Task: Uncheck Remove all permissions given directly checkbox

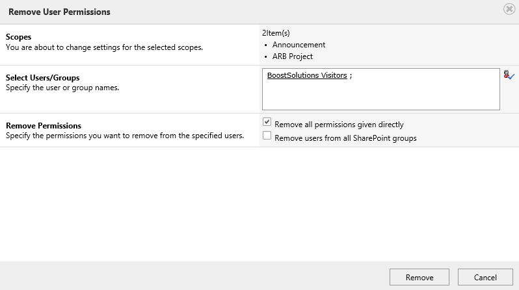Action: pos(267,122)
